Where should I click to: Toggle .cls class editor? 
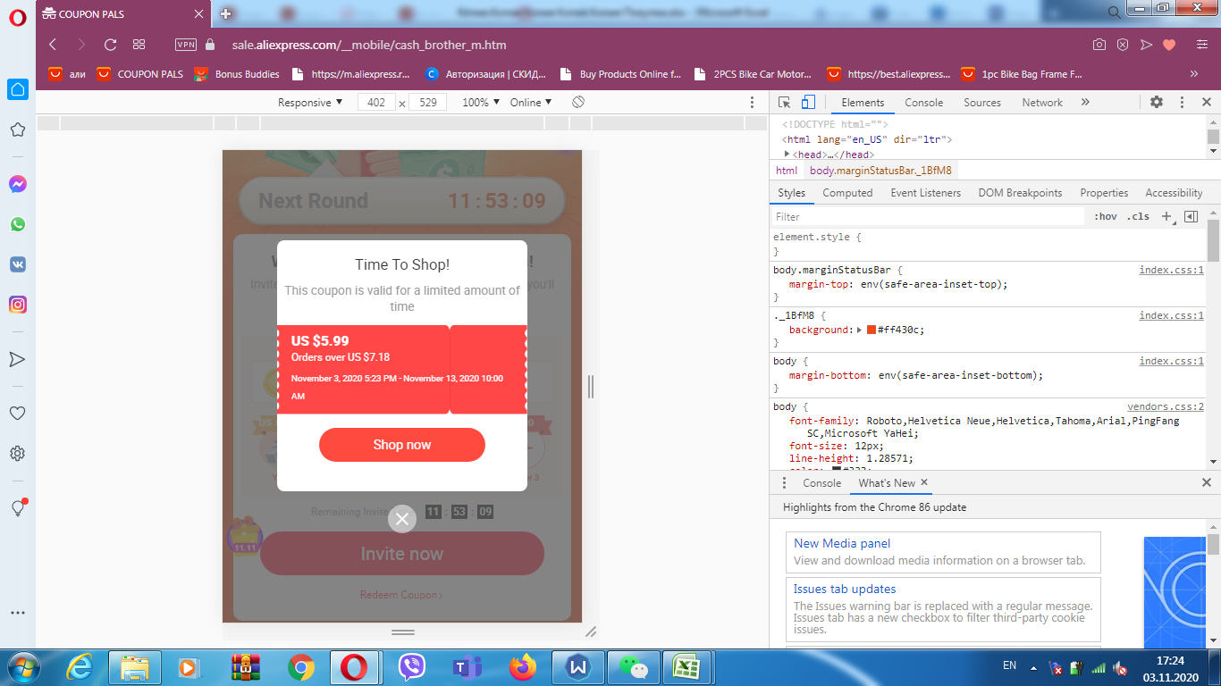[x=1138, y=217]
